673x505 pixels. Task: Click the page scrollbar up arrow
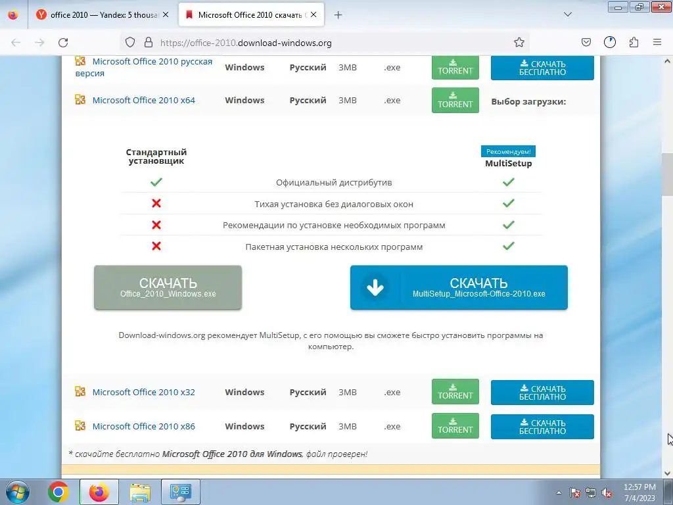point(667,61)
